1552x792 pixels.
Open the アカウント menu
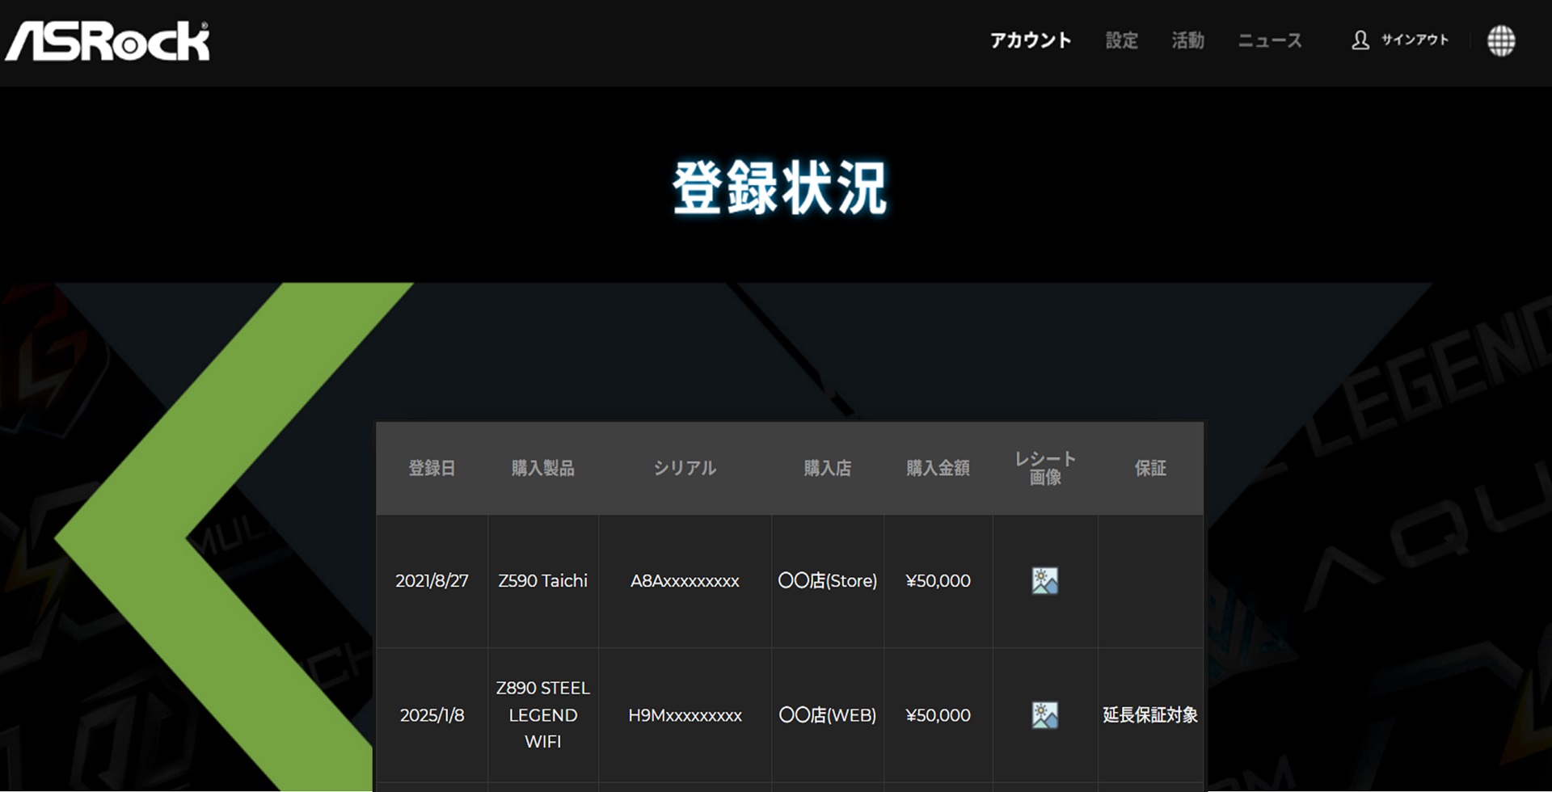[x=1031, y=40]
